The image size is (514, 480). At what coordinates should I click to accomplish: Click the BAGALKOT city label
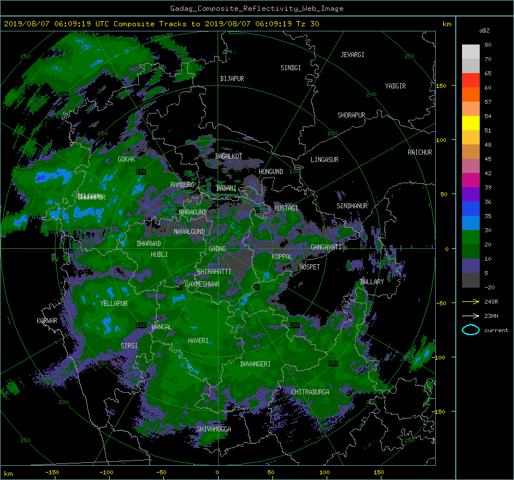tap(228, 156)
